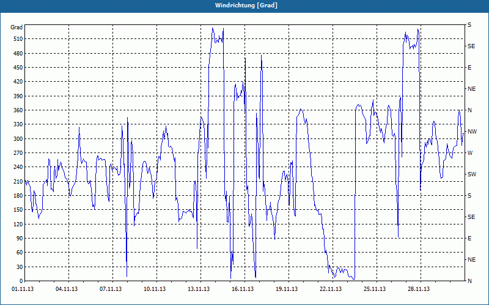The width and height of the screenshot is (489, 305).
Task: Pick the N compass label level with 360
Action: tap(469, 110)
